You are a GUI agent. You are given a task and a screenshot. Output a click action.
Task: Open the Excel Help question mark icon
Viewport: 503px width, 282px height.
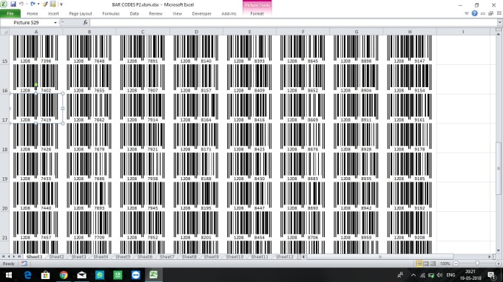(x=474, y=13)
